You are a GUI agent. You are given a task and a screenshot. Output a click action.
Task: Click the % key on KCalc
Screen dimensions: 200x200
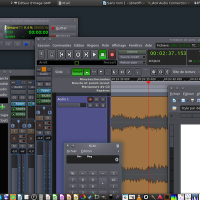(x=72, y=173)
